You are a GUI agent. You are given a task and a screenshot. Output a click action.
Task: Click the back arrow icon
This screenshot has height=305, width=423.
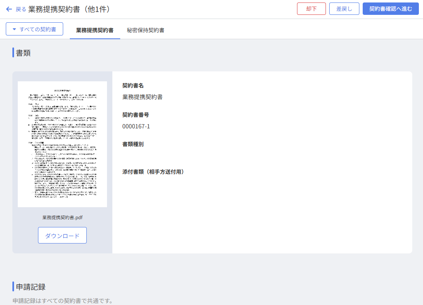pos(9,9)
